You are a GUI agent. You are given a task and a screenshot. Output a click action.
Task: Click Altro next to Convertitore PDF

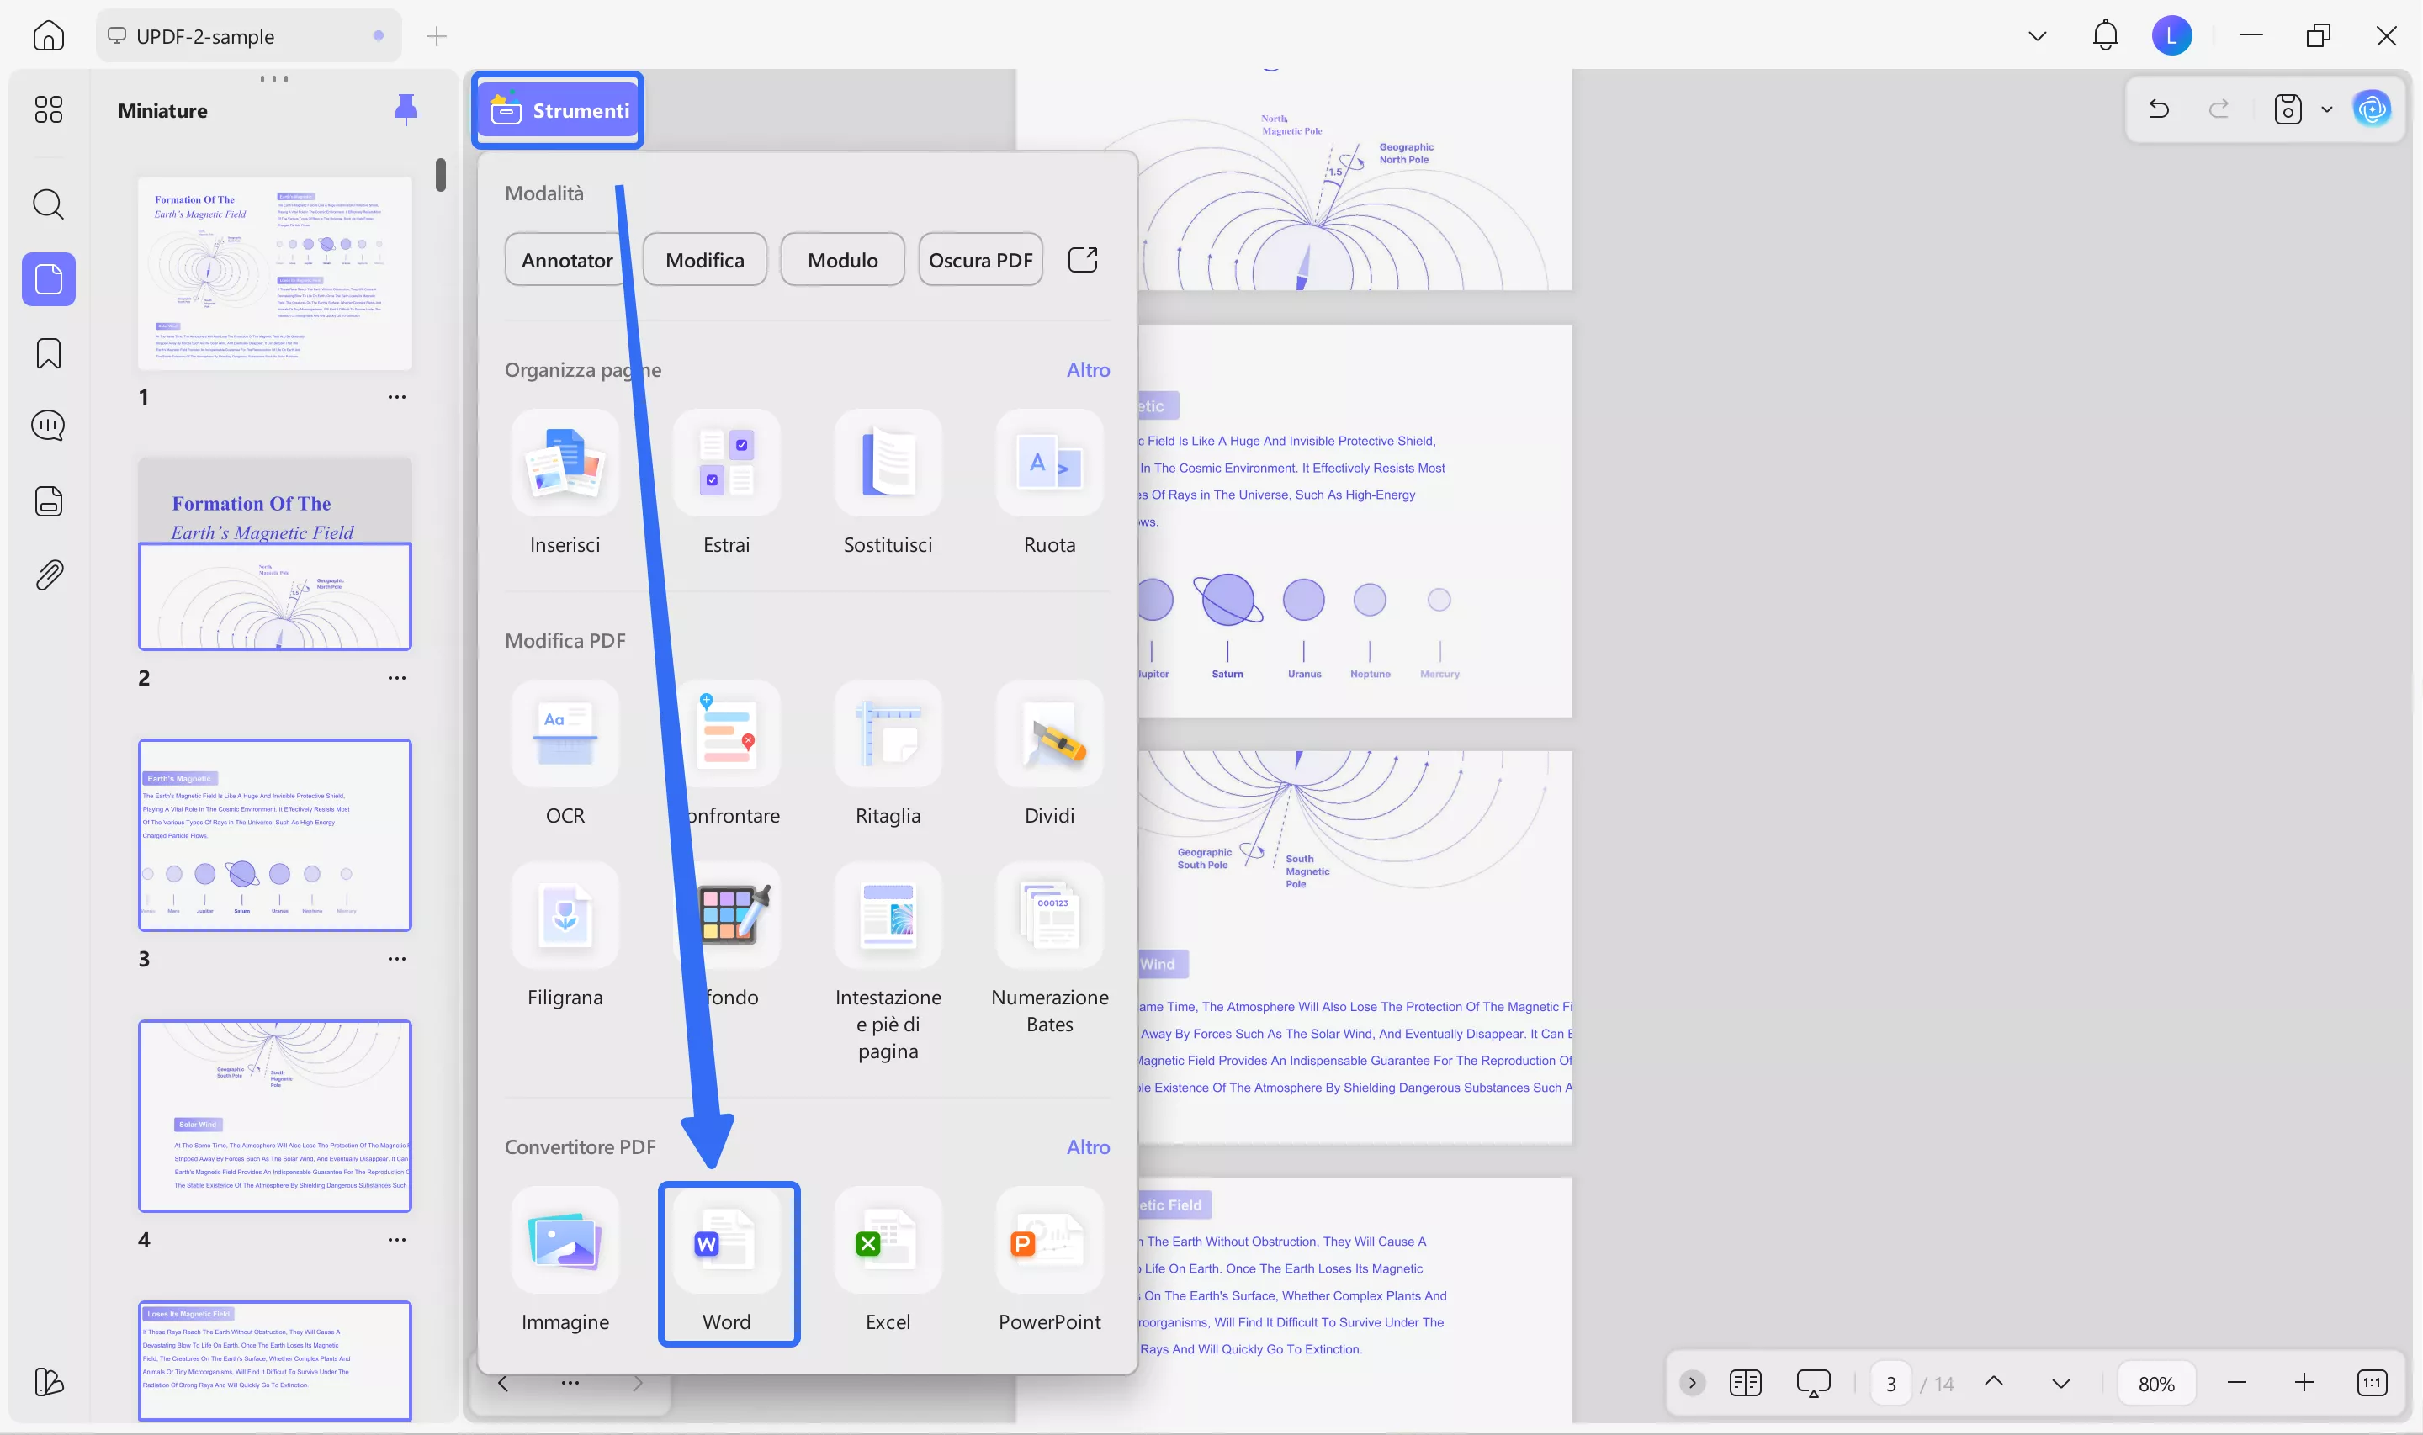1089,1146
